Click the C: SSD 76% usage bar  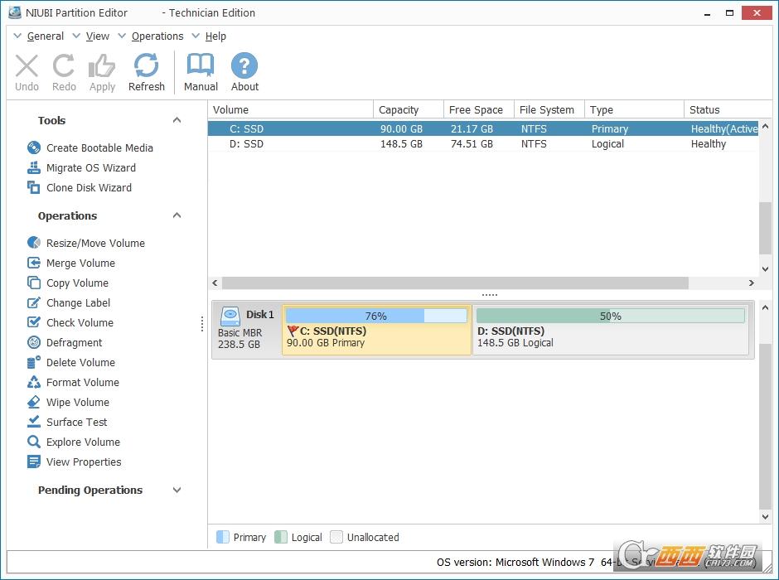(x=376, y=316)
